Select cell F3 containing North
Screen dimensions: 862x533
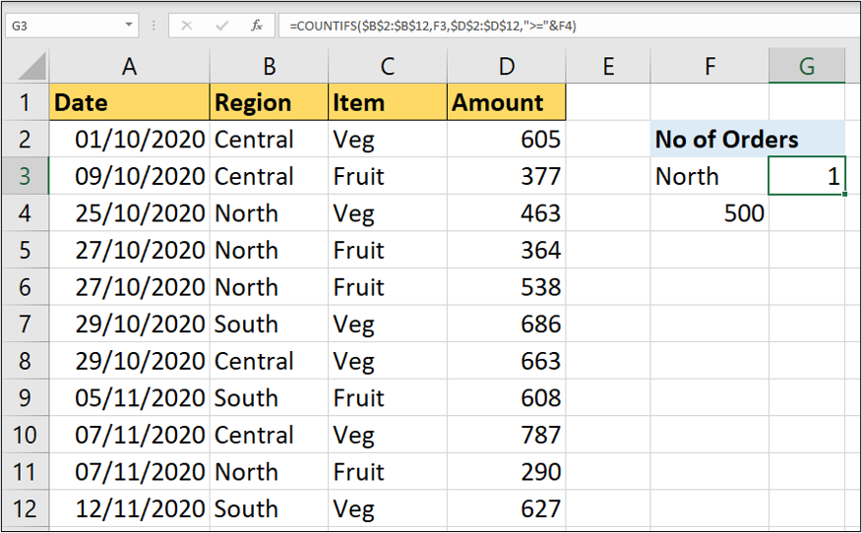[709, 176]
